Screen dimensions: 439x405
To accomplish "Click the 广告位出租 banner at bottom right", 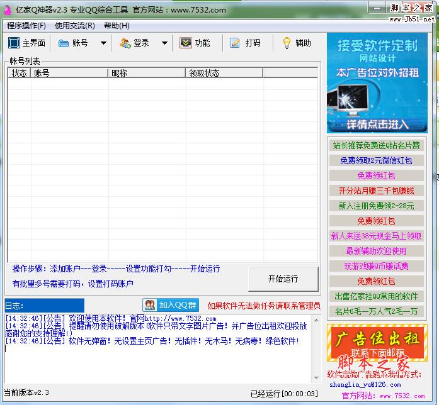I will click(x=377, y=343).
